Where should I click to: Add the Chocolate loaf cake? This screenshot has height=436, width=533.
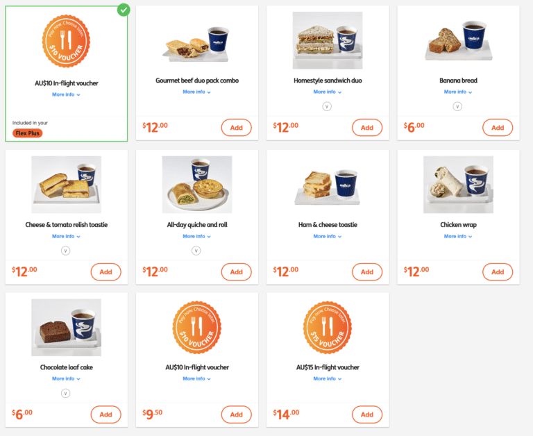[105, 414]
